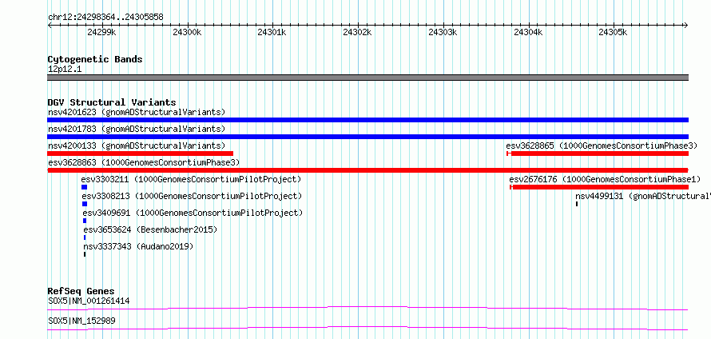Click the 24303k ruler tick label
711x339 pixels.
(x=443, y=32)
